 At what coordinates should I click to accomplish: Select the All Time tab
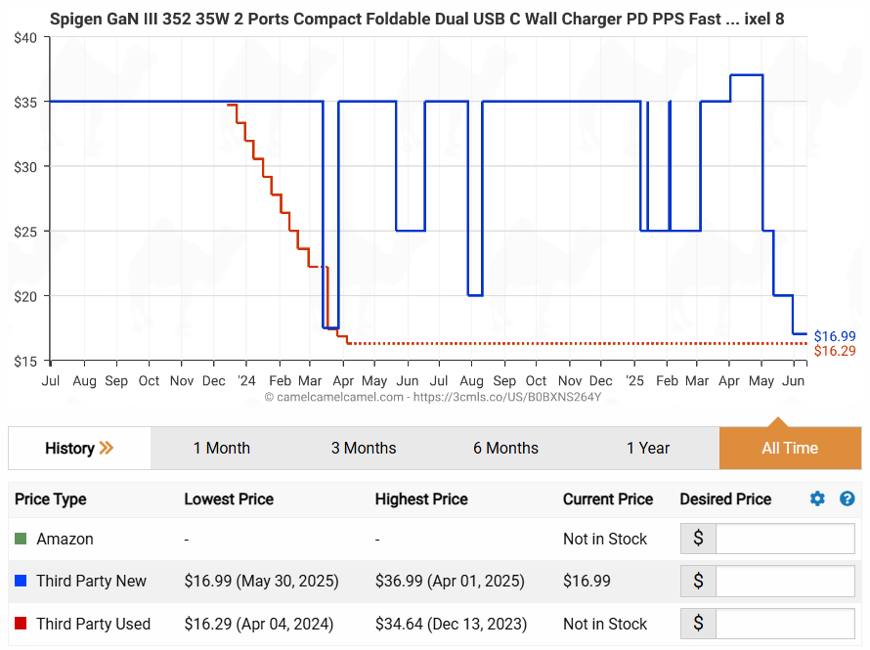(790, 448)
